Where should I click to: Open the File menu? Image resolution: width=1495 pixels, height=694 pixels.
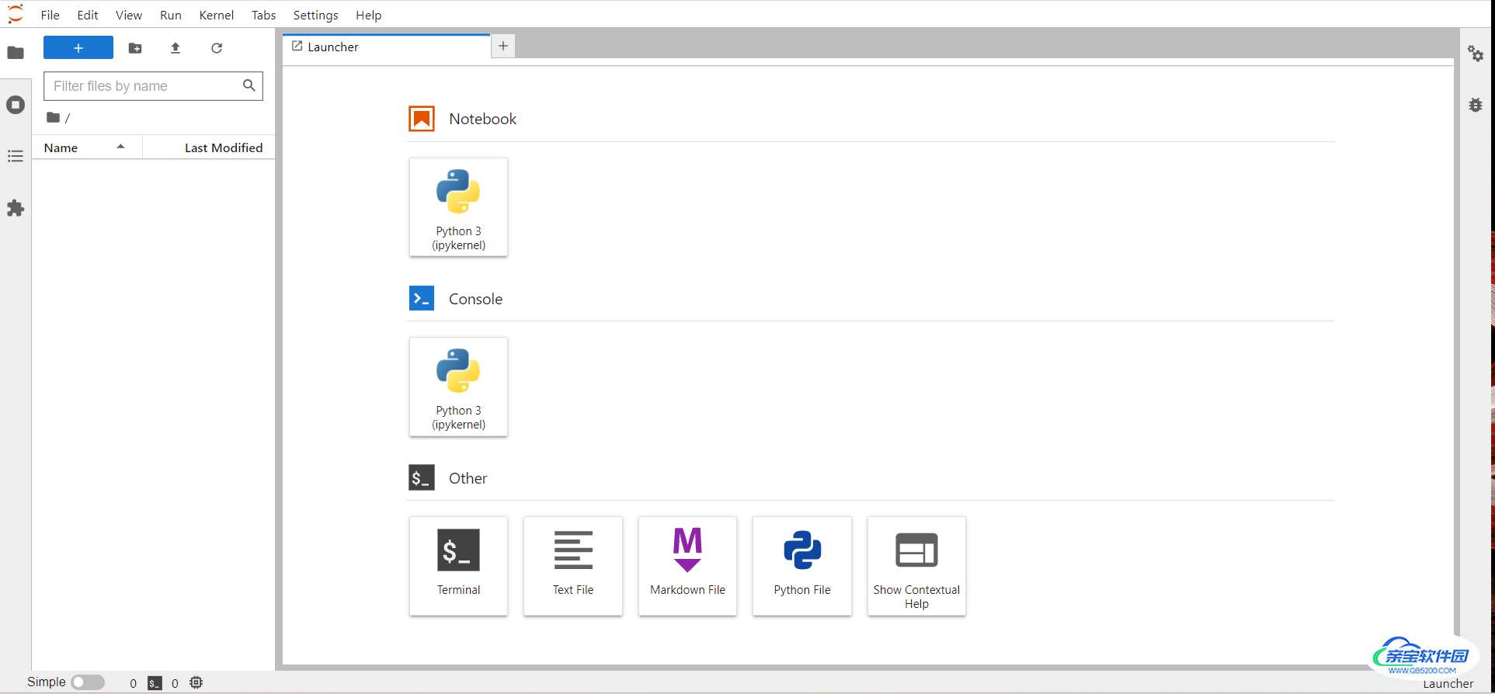click(50, 15)
